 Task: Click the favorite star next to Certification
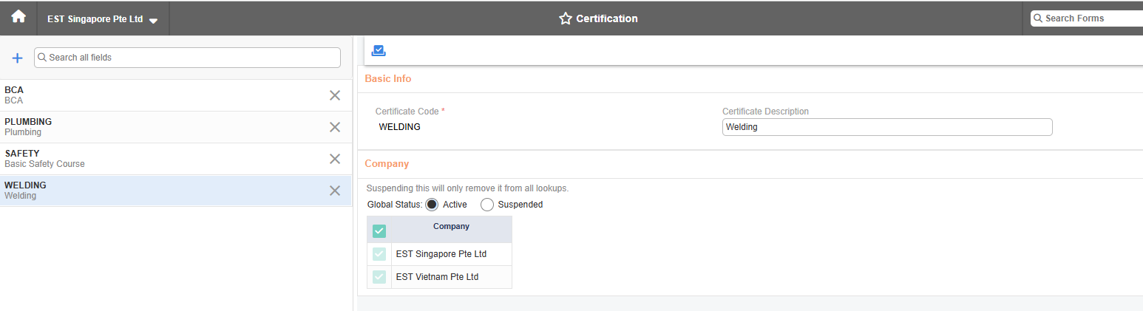tap(566, 18)
